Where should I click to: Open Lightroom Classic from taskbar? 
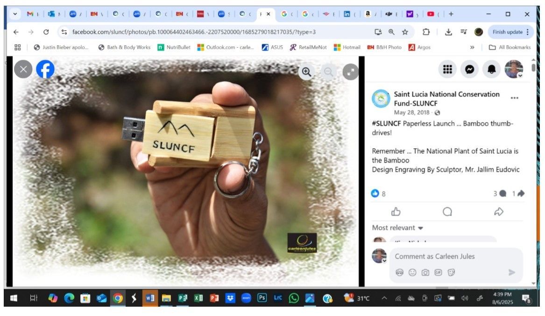[x=278, y=298]
